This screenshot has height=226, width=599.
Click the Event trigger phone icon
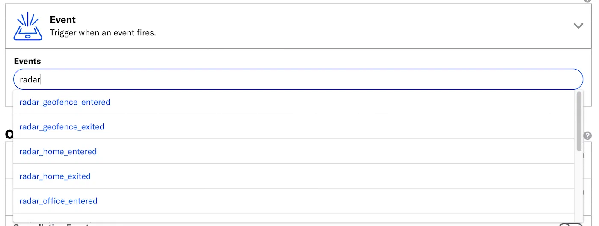coord(28,26)
